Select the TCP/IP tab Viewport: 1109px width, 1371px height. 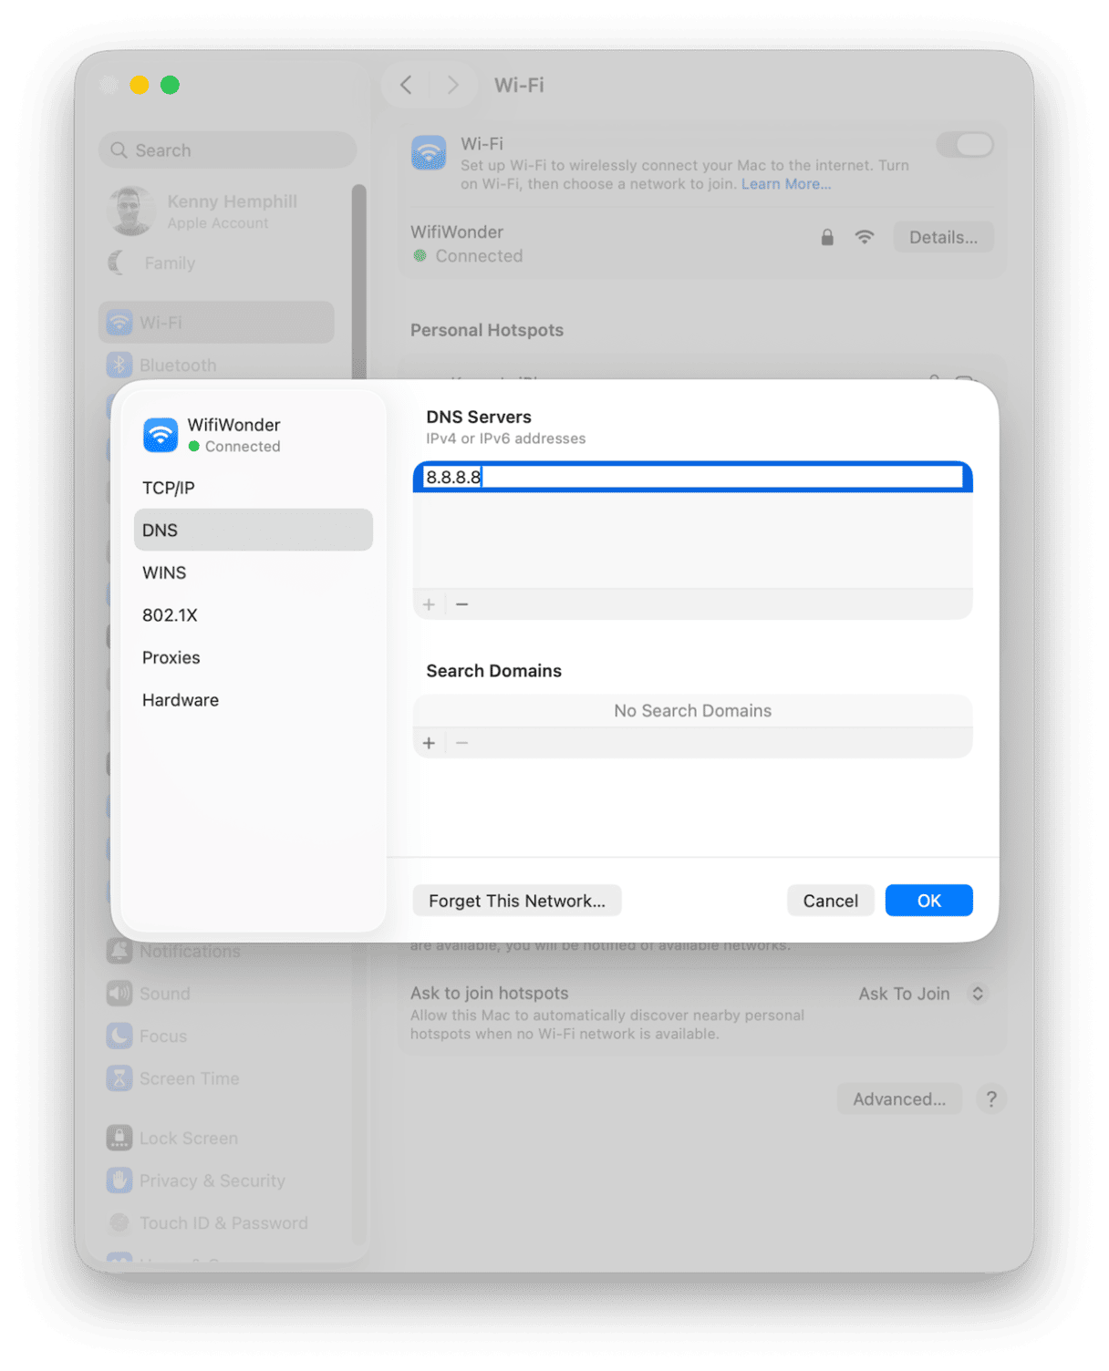tap(253, 488)
